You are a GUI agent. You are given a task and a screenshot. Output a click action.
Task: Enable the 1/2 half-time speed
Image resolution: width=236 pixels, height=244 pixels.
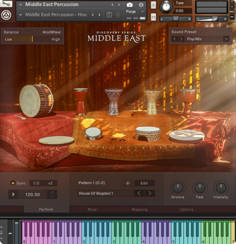(36, 183)
